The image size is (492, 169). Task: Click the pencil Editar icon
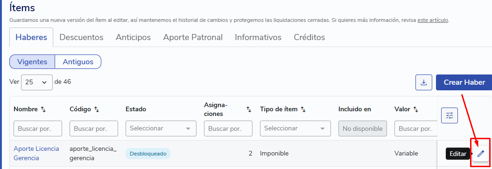[x=481, y=153]
